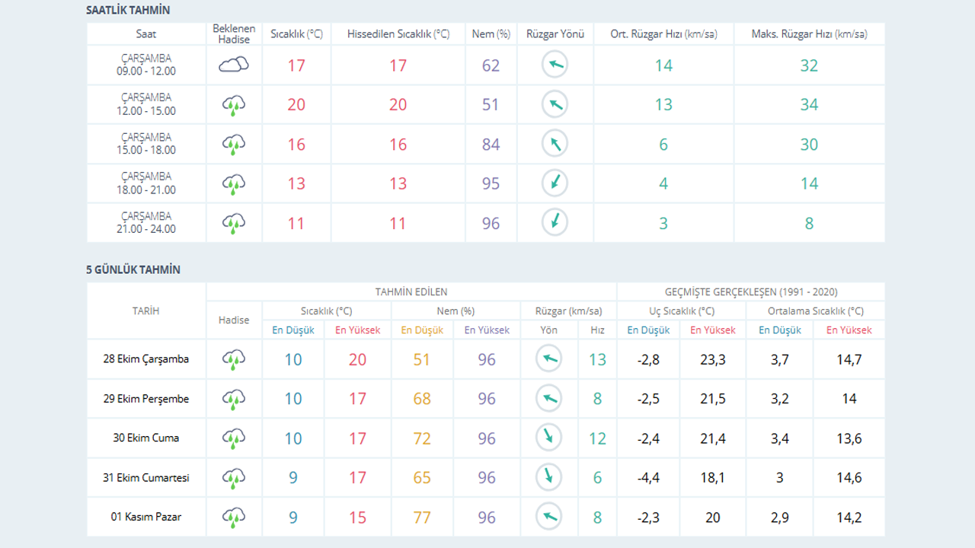Click extreme high temperature 23,3
Image resolution: width=975 pixels, height=548 pixels.
tap(713, 359)
